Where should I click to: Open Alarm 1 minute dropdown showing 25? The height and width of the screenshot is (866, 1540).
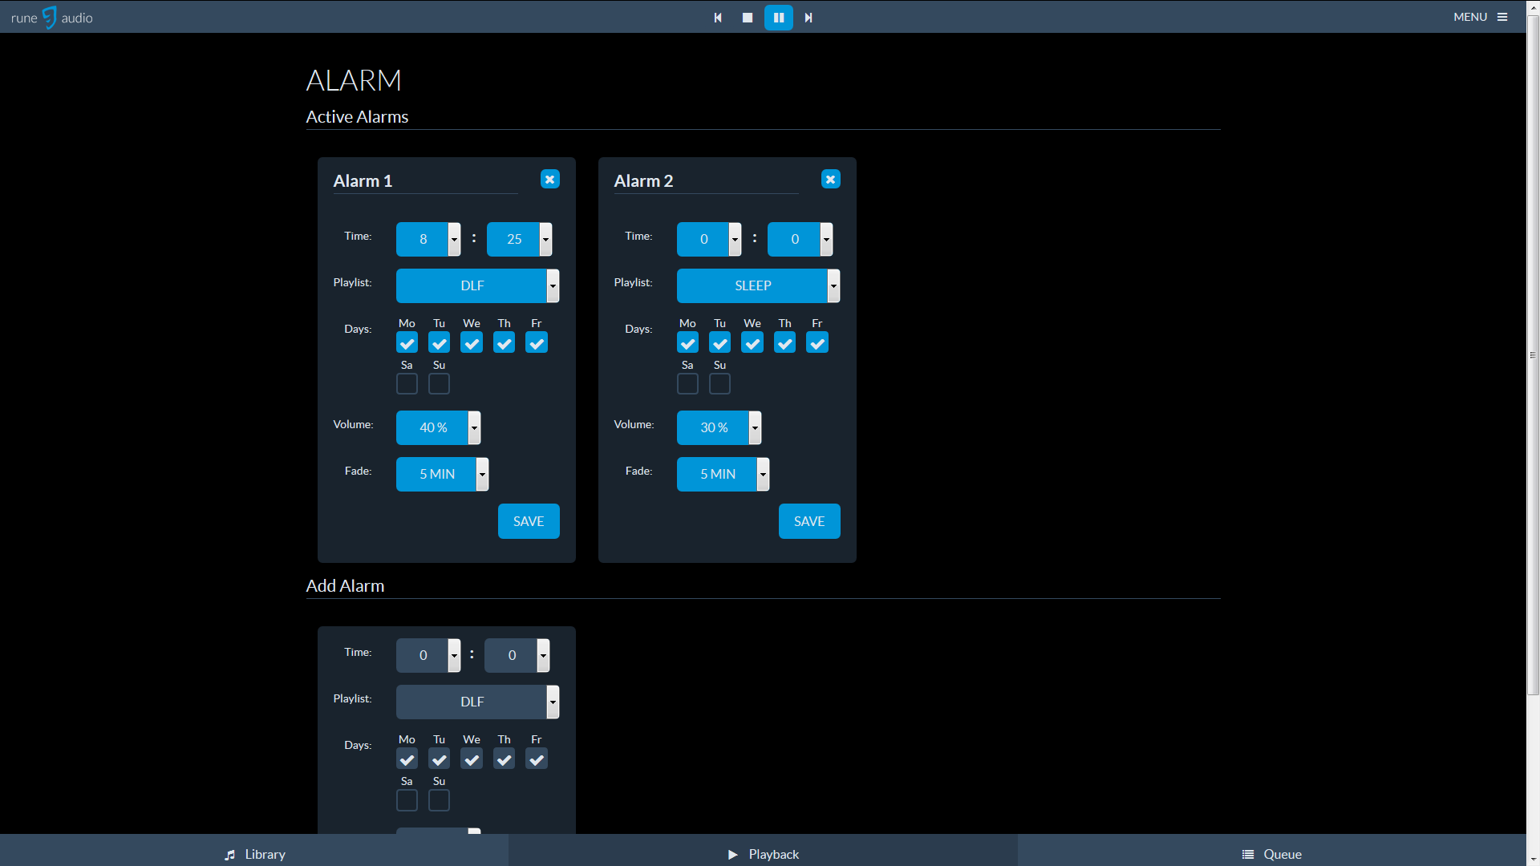519,239
